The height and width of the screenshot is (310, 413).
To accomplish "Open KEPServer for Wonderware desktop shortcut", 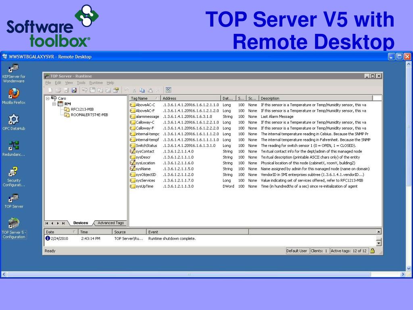I will pyautogui.click(x=14, y=73).
